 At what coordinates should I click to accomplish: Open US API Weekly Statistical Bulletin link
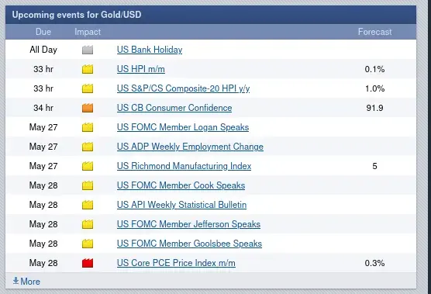tap(181, 205)
